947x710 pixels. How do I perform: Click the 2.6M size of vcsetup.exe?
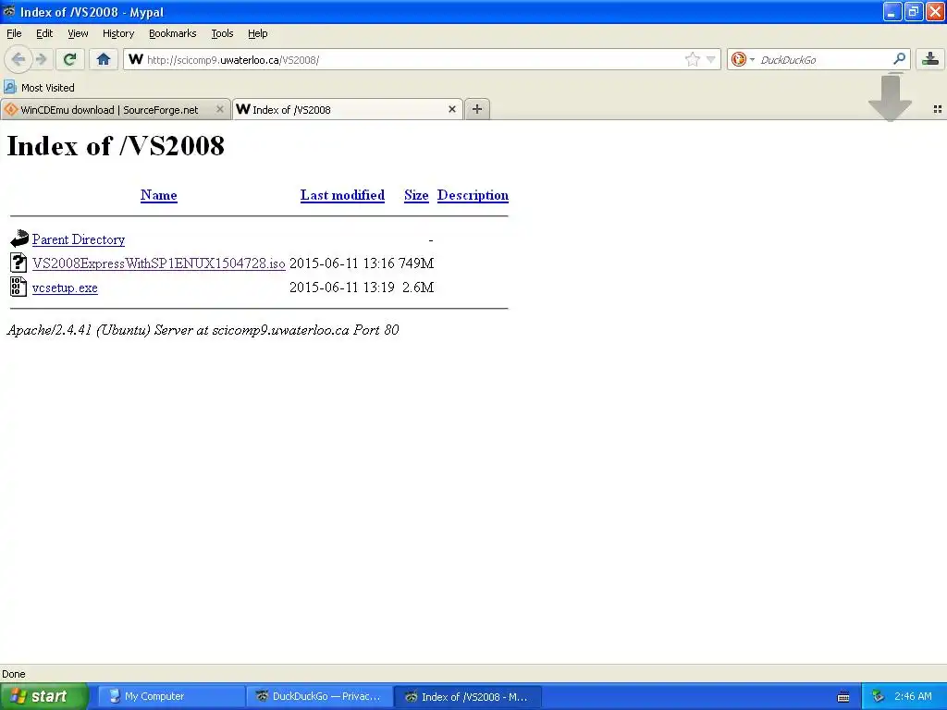[418, 288]
